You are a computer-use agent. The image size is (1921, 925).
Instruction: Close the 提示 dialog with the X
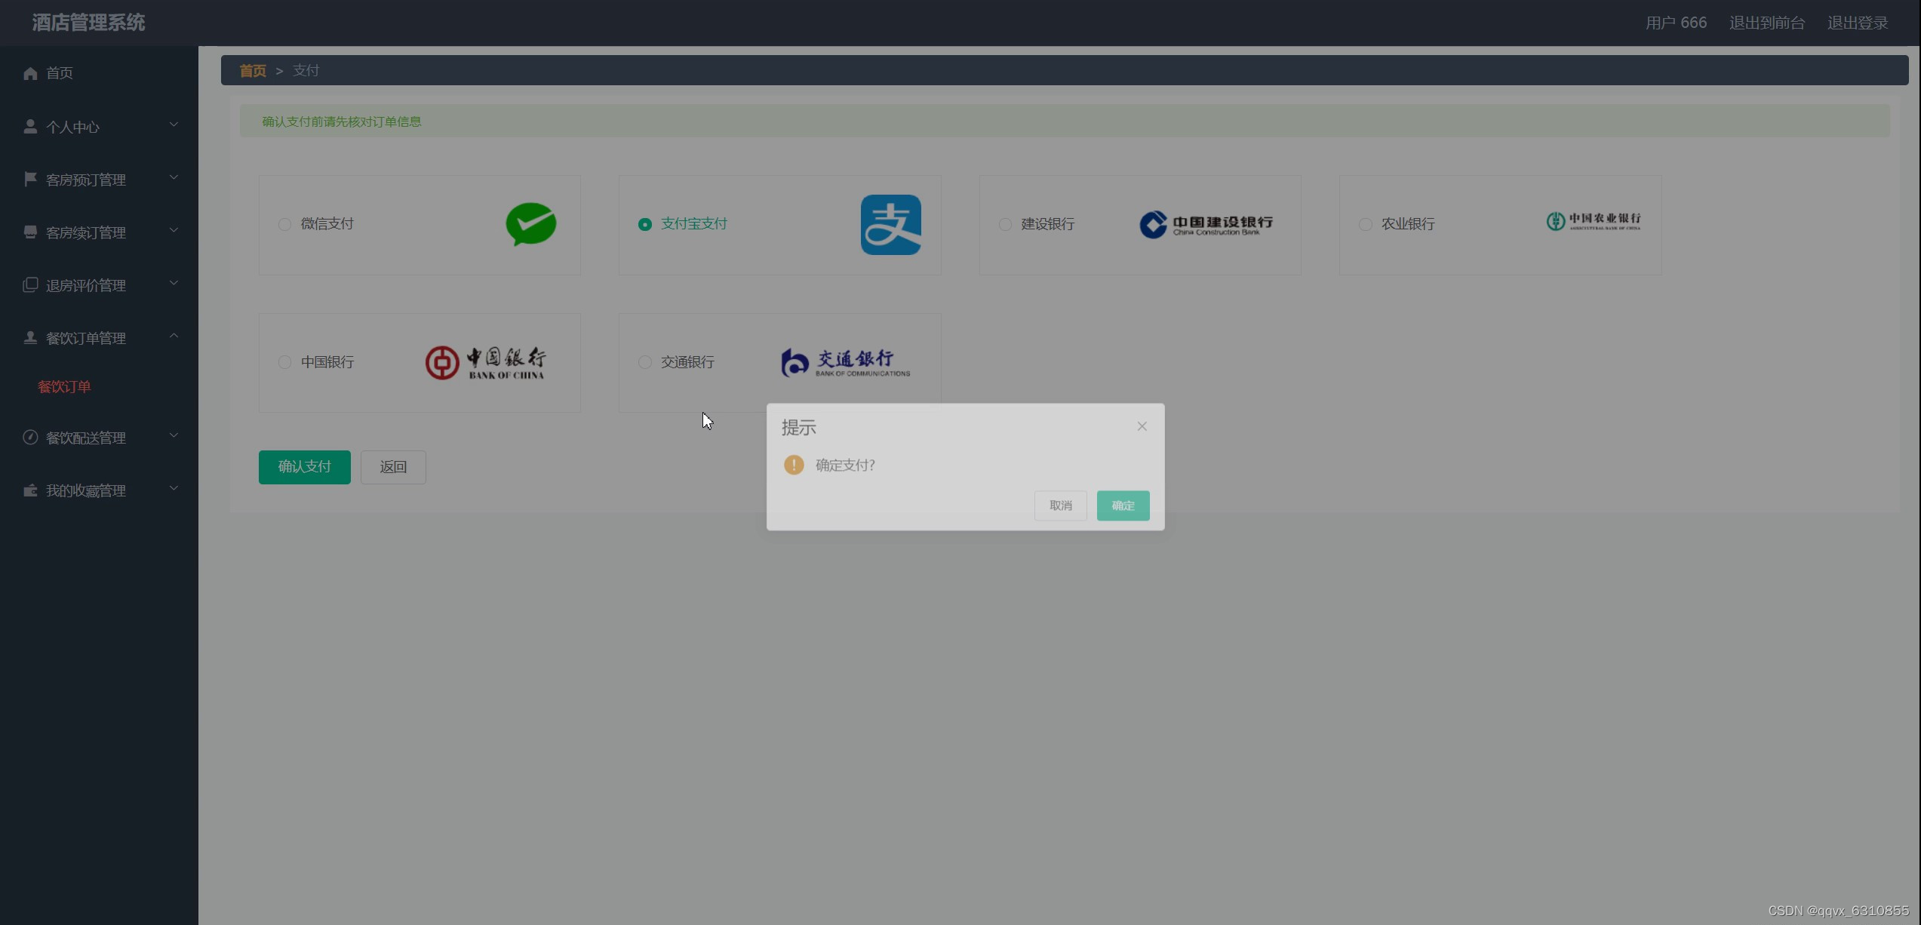[x=1142, y=426]
